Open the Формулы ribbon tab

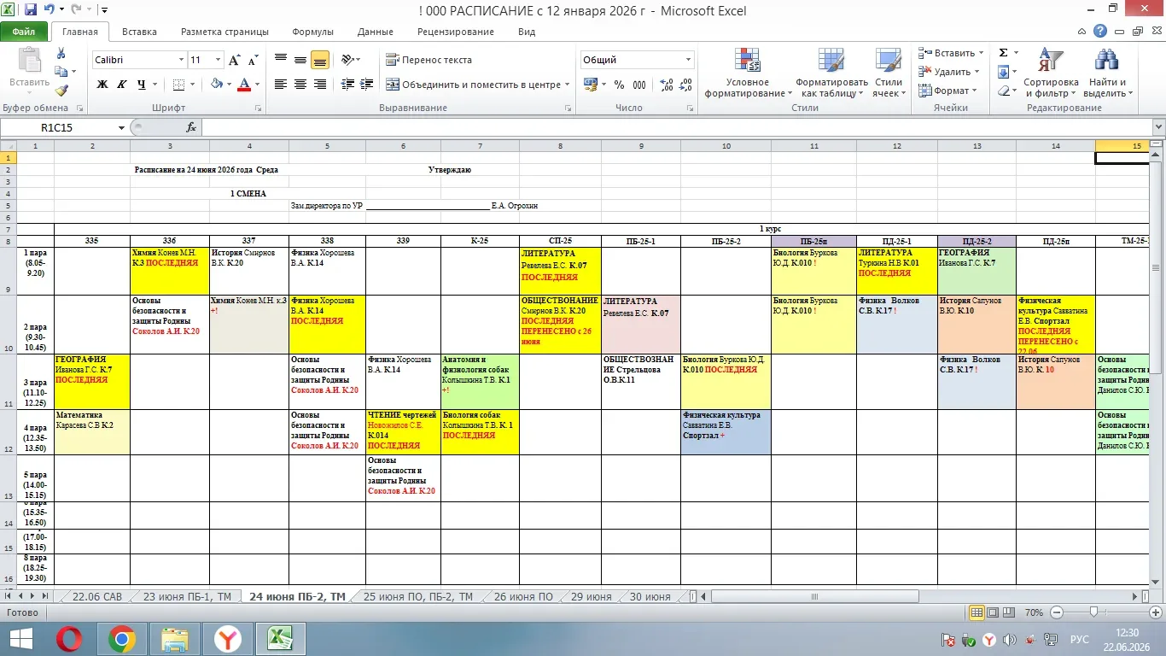click(x=312, y=32)
